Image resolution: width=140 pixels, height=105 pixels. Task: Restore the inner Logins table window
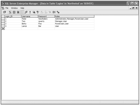pyautogui.click(x=133, y=8)
